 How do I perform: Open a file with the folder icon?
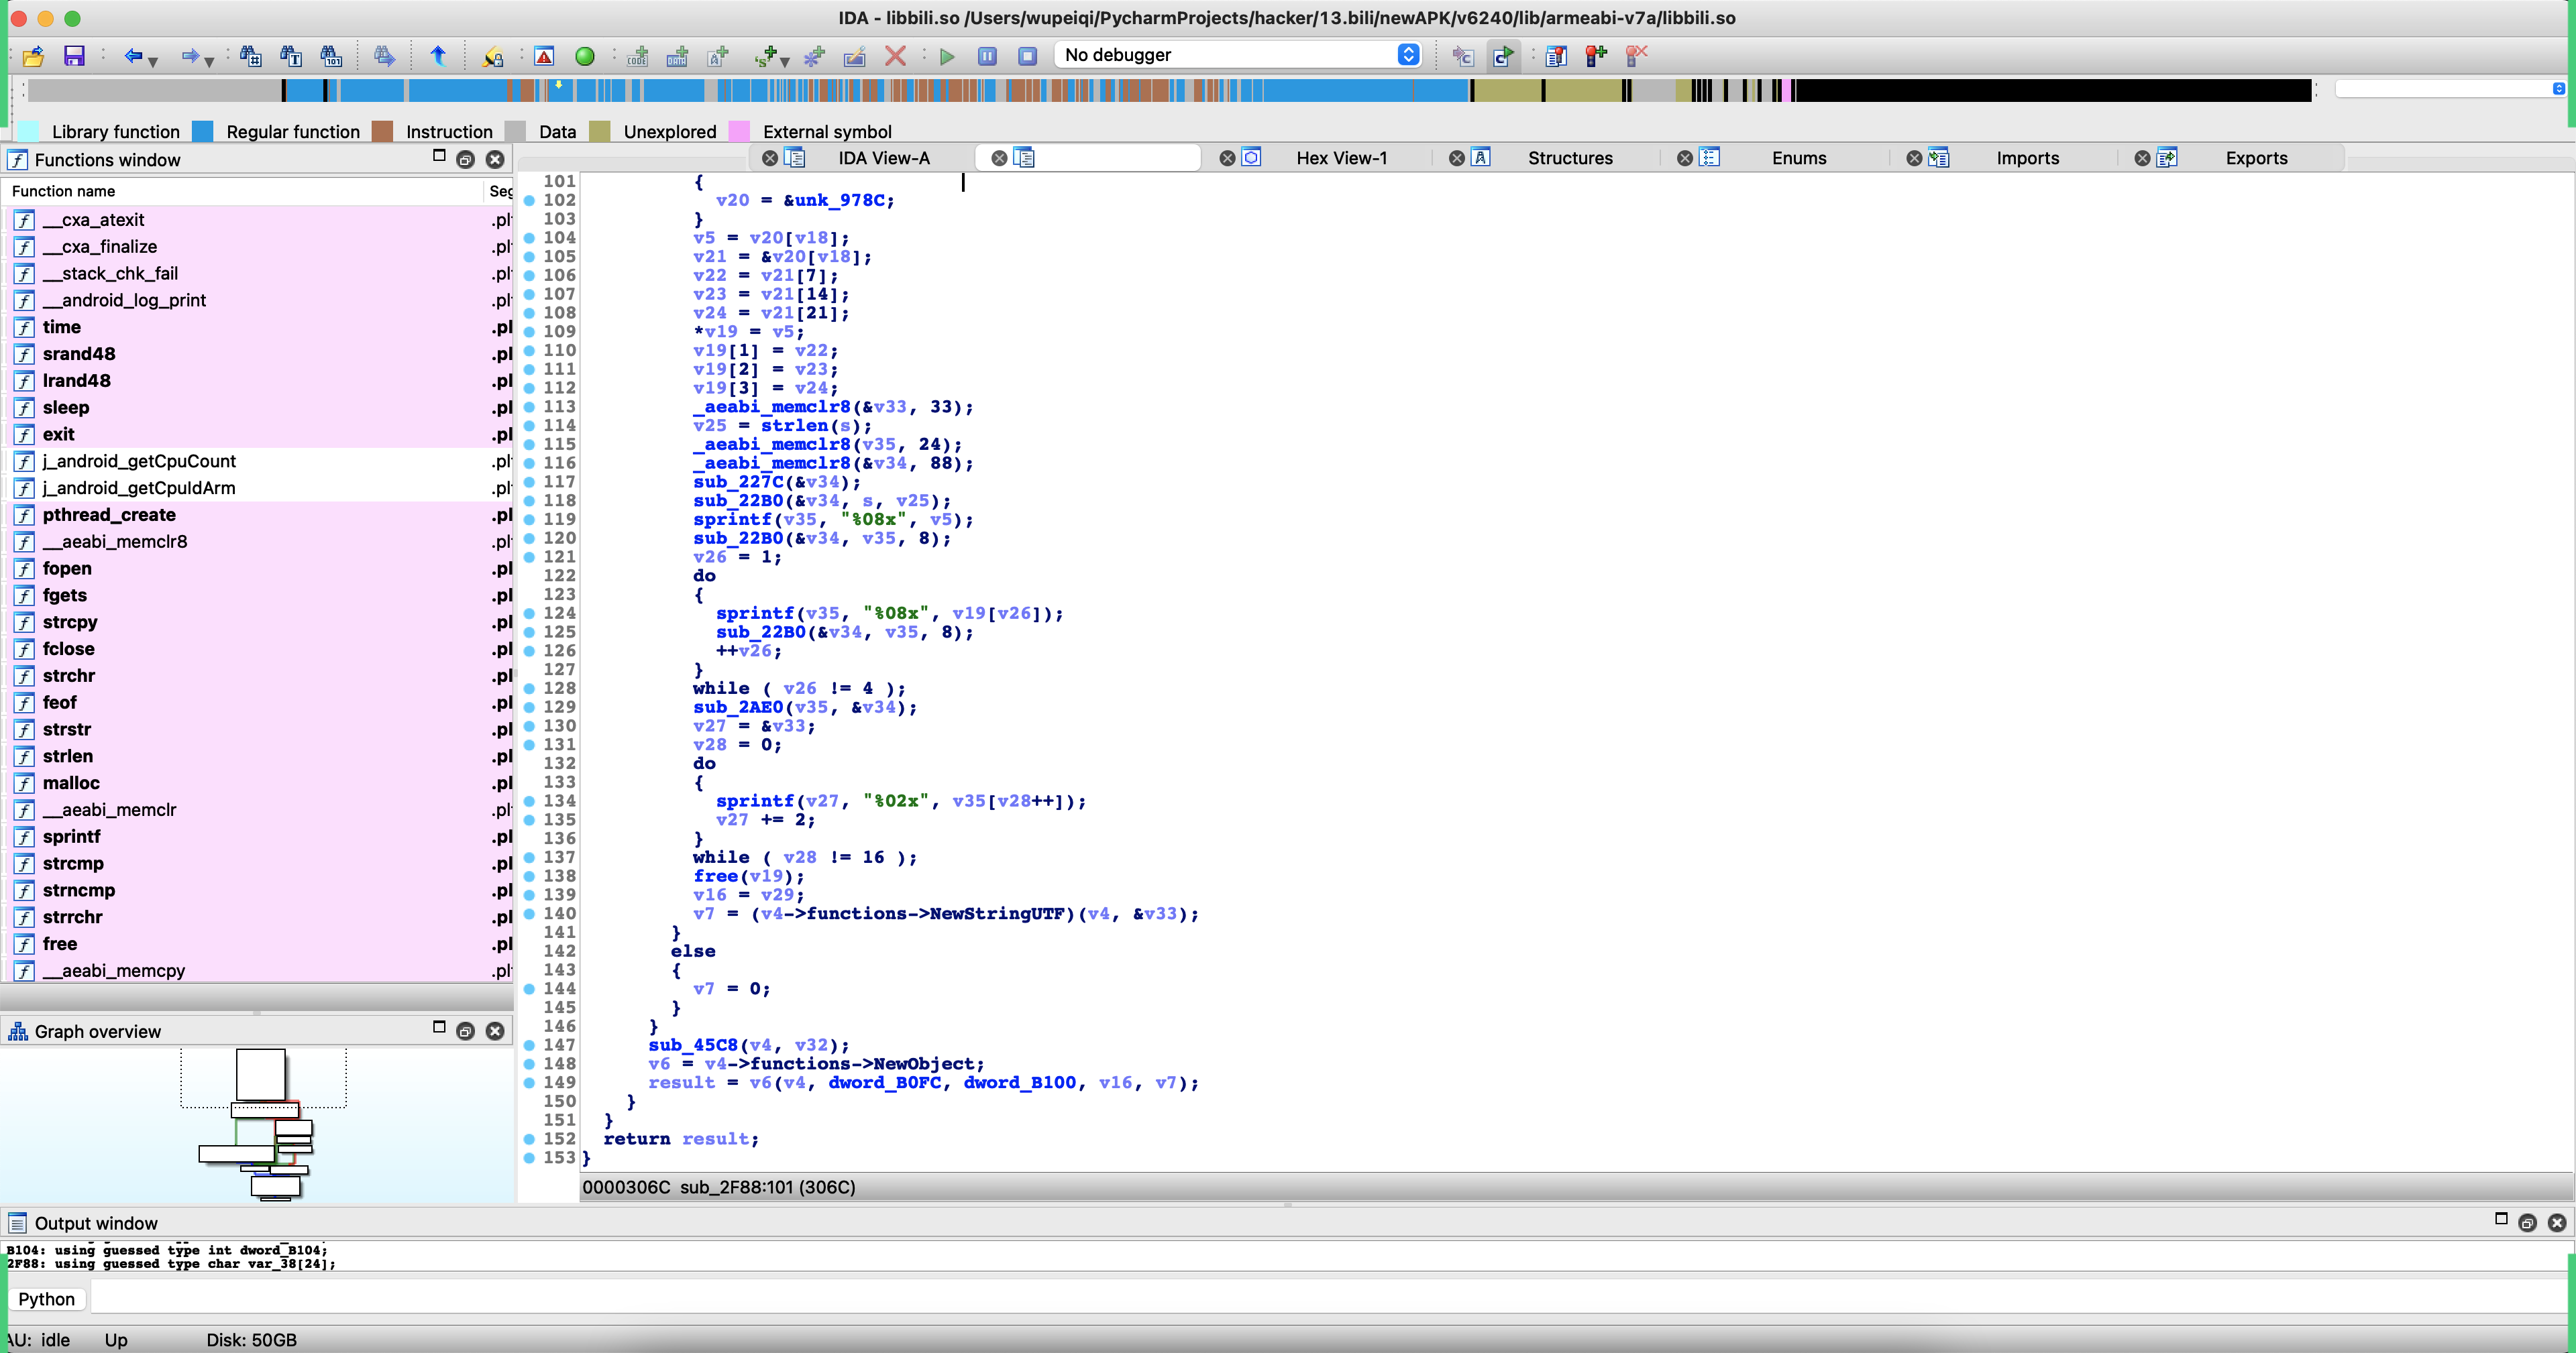pyautogui.click(x=34, y=56)
